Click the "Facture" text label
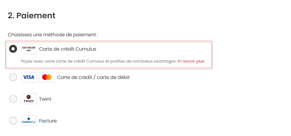This screenshot has width=291, height=136. (48, 121)
